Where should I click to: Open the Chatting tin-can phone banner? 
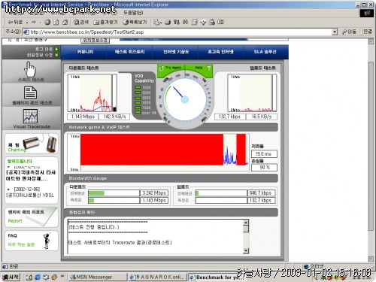click(32, 144)
